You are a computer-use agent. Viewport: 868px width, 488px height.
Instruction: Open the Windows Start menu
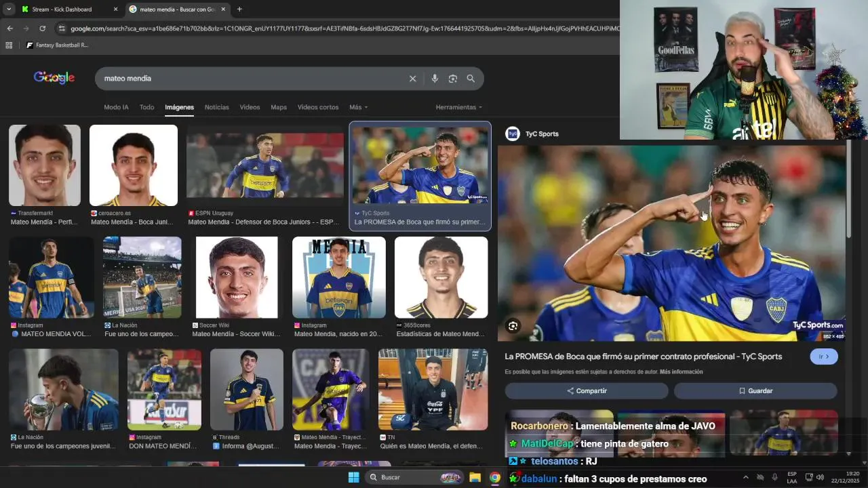(x=353, y=477)
